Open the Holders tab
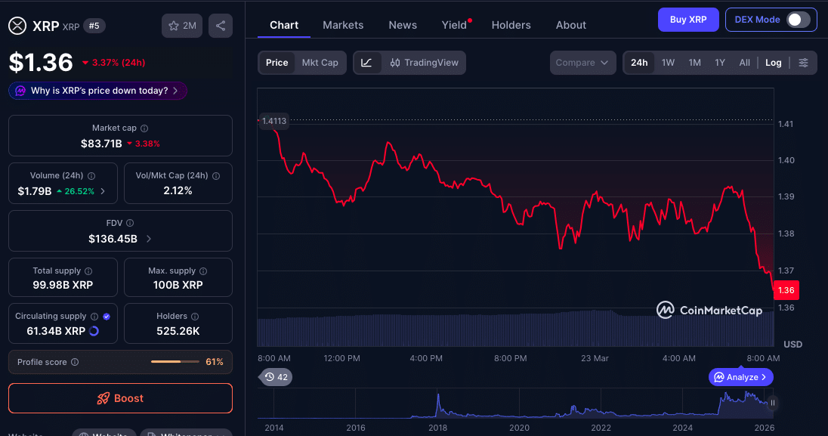This screenshot has width=828, height=436. (x=511, y=25)
